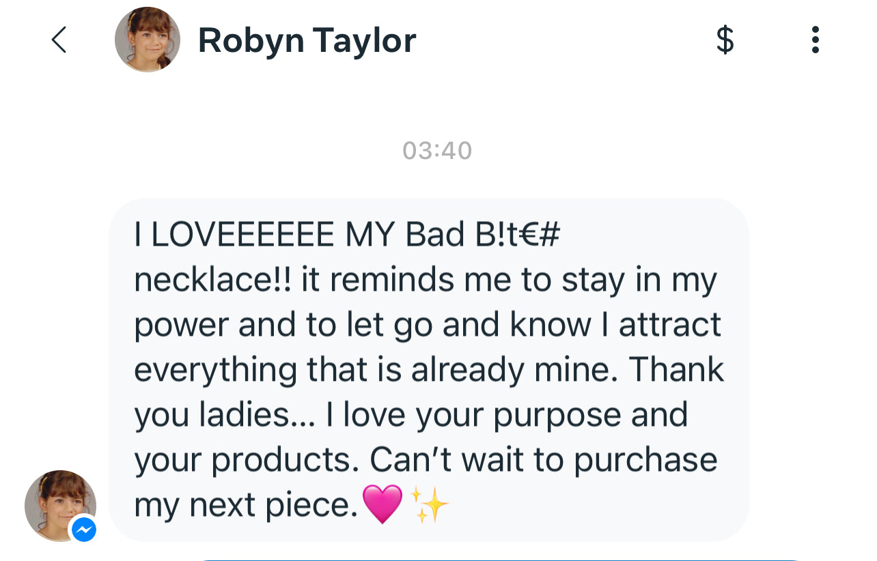Click the word "necklace!!" in the message

[212, 280]
